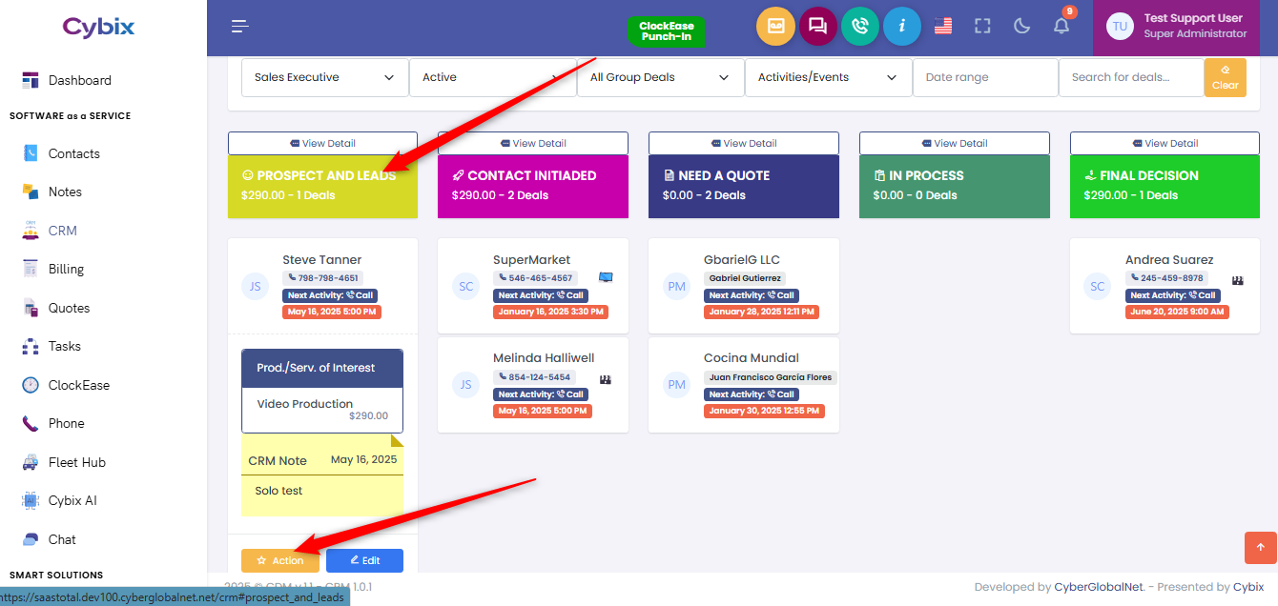Image resolution: width=1278 pixels, height=606 pixels.
Task: Select the In Process stage header
Action: tap(955, 187)
